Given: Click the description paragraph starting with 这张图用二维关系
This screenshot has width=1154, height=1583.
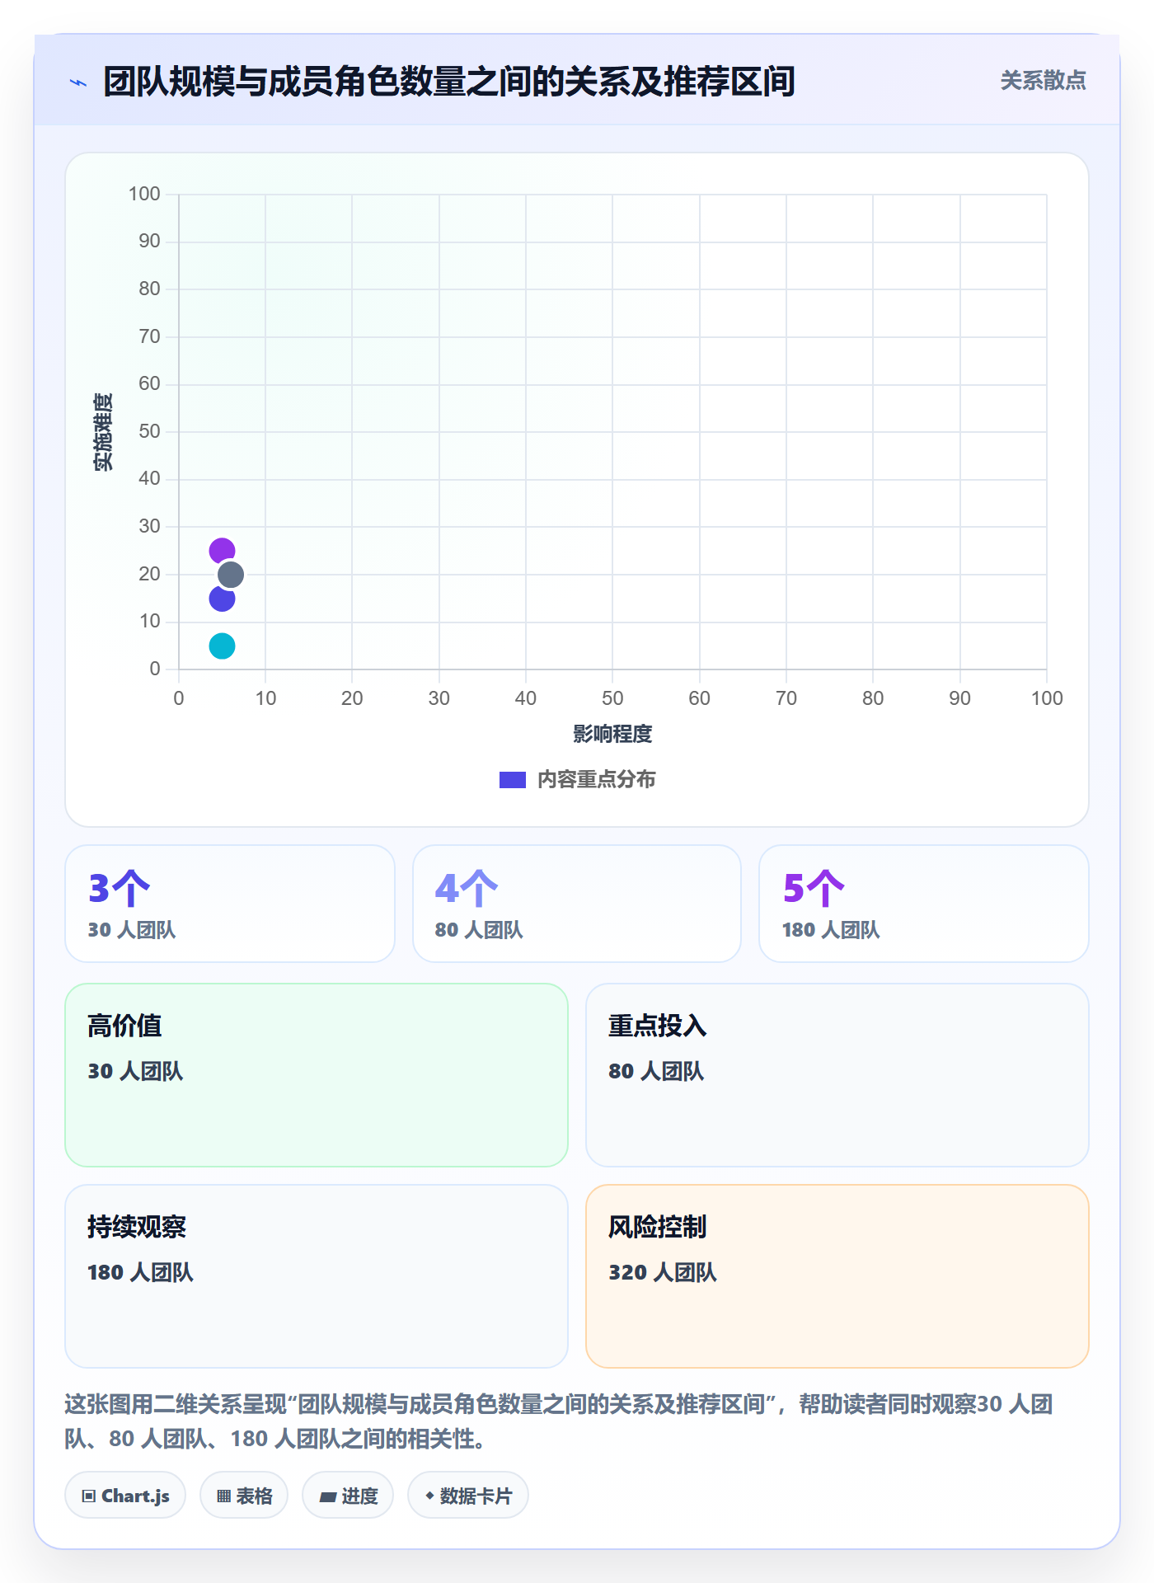Looking at the screenshot, I should tap(559, 1421).
